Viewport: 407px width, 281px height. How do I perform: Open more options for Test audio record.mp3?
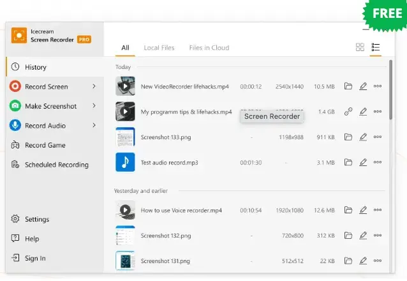click(x=378, y=162)
